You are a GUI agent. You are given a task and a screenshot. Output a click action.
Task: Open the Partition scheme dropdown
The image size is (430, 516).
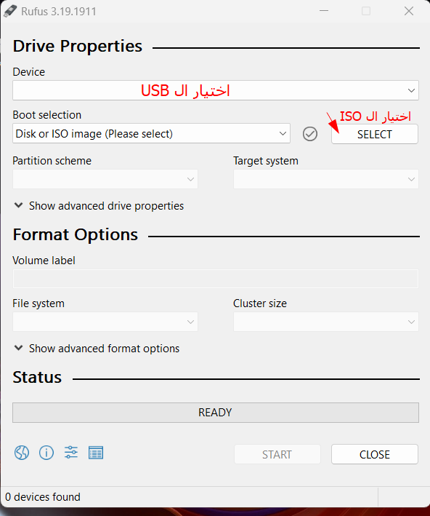[x=105, y=179]
